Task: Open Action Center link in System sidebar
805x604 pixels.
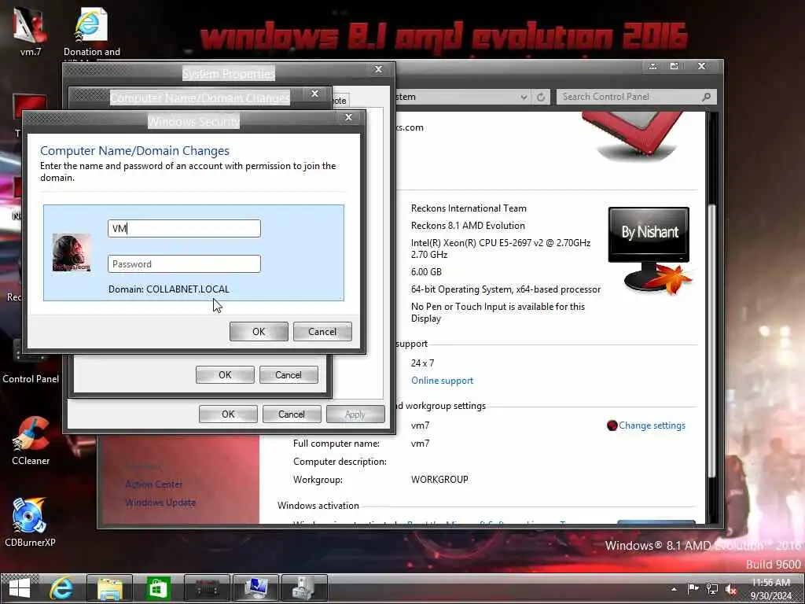Action: [x=153, y=484]
